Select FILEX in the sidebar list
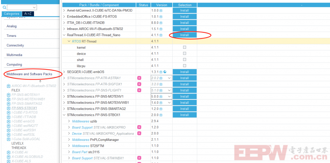 (16, 90)
